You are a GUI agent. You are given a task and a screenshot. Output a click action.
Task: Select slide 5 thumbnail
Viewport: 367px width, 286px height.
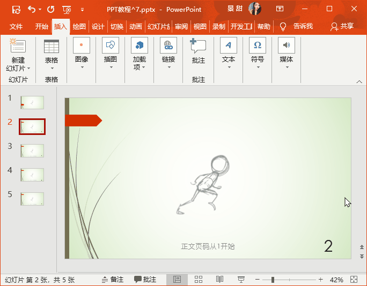click(32, 199)
